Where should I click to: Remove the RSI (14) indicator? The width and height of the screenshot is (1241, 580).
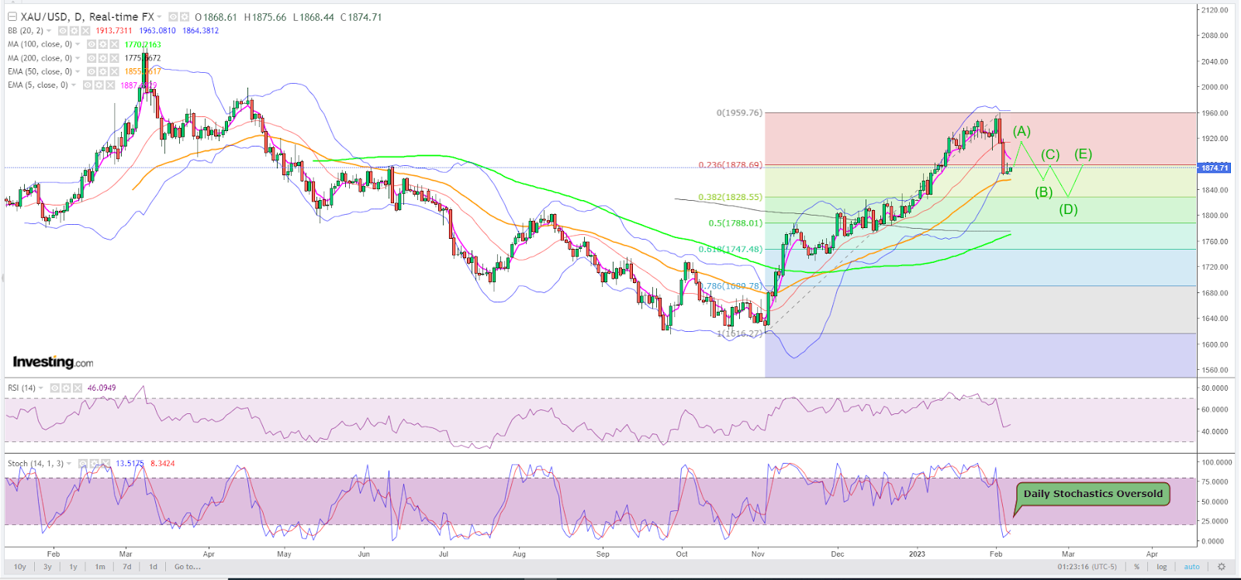(x=79, y=388)
